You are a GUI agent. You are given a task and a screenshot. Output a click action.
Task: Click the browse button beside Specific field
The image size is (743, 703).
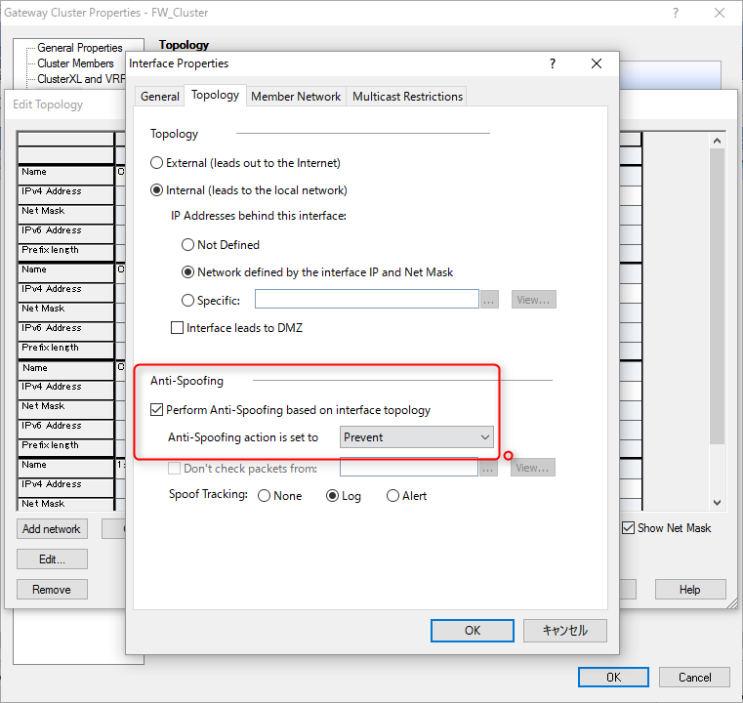point(489,300)
